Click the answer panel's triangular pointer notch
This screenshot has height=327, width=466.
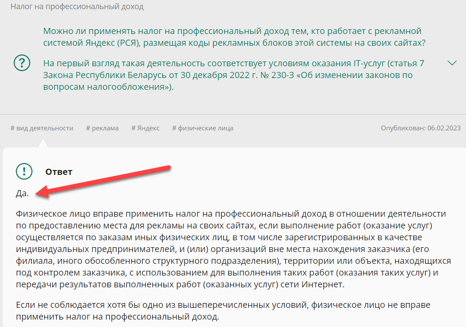(x=43, y=143)
